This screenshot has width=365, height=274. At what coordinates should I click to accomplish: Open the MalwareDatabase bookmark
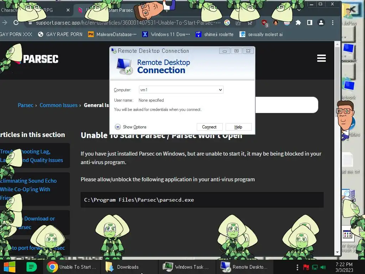click(112, 35)
